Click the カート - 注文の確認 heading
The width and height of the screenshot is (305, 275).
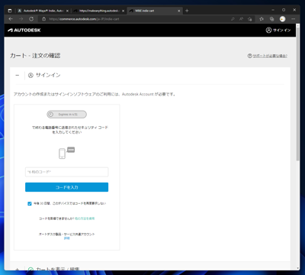click(35, 56)
